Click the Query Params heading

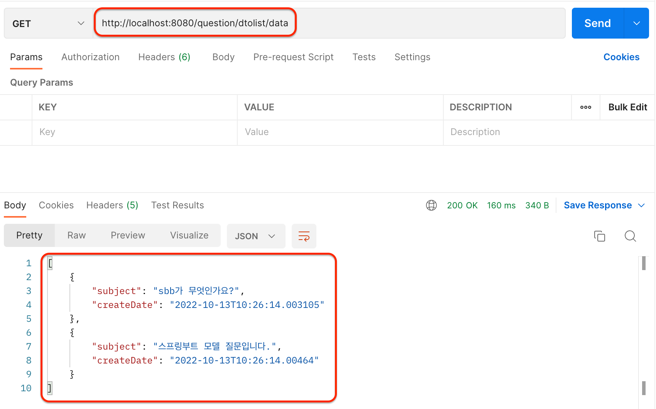41,83
